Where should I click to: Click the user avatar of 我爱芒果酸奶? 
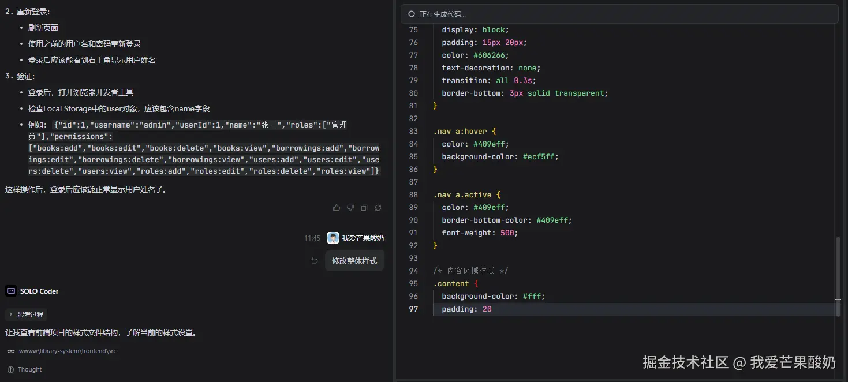(333, 238)
